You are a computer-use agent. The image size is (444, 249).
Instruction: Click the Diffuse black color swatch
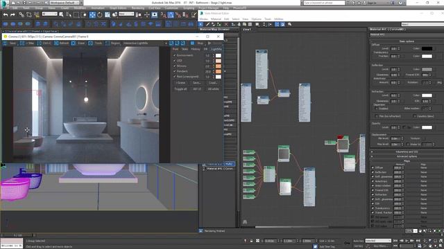pos(427,48)
